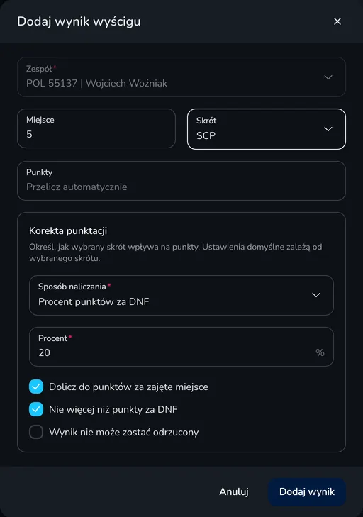Focus the Punkty input field
The width and height of the screenshot is (363, 517).
181,181
